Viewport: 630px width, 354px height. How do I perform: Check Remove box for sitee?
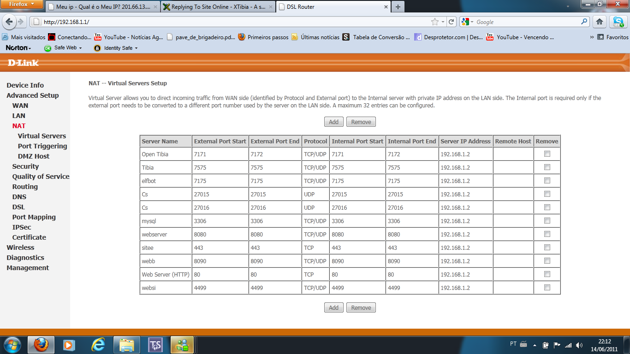point(547,248)
